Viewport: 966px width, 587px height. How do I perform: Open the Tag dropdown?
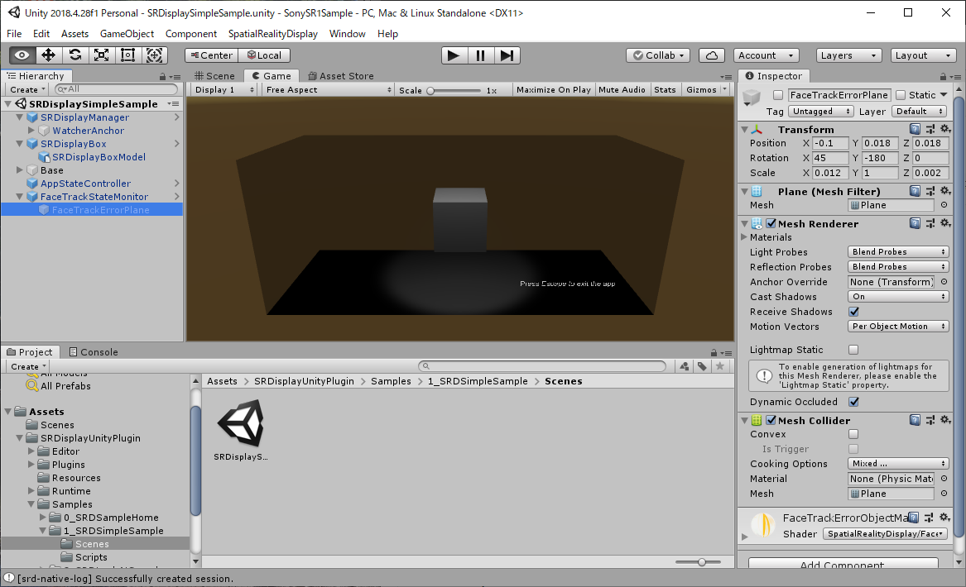point(820,112)
